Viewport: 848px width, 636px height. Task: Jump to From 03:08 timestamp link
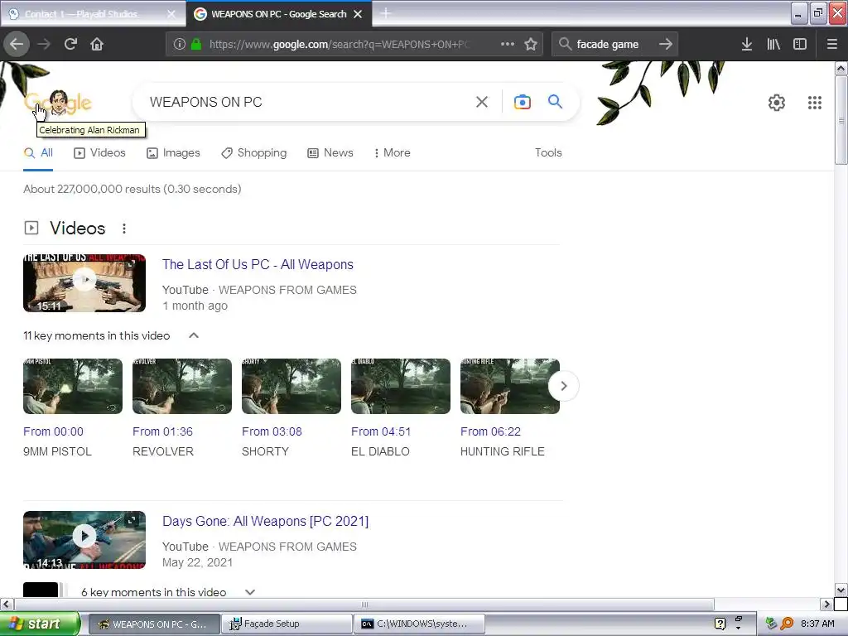tap(272, 431)
